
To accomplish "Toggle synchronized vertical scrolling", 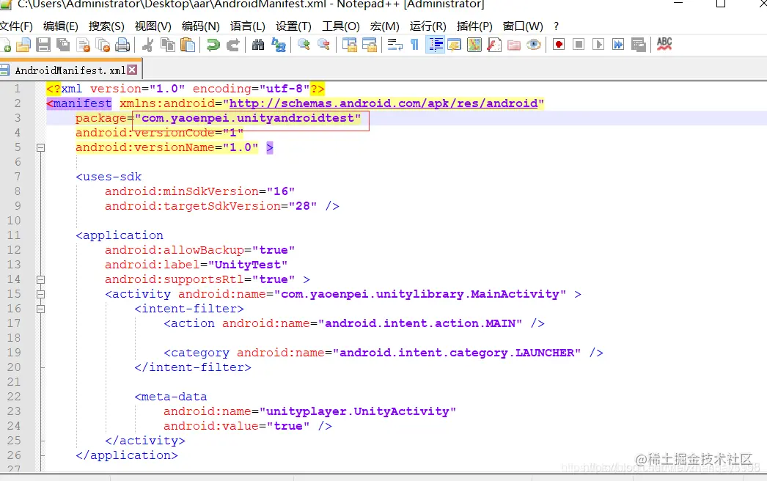I will tap(349, 45).
